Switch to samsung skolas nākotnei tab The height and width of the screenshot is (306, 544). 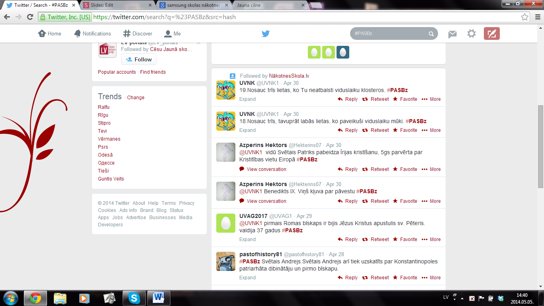(x=194, y=5)
